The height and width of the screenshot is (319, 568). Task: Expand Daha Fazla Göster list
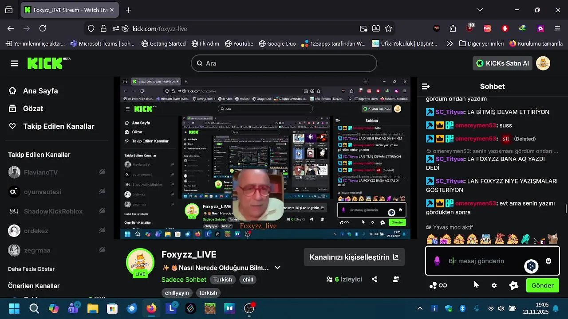pos(31,269)
